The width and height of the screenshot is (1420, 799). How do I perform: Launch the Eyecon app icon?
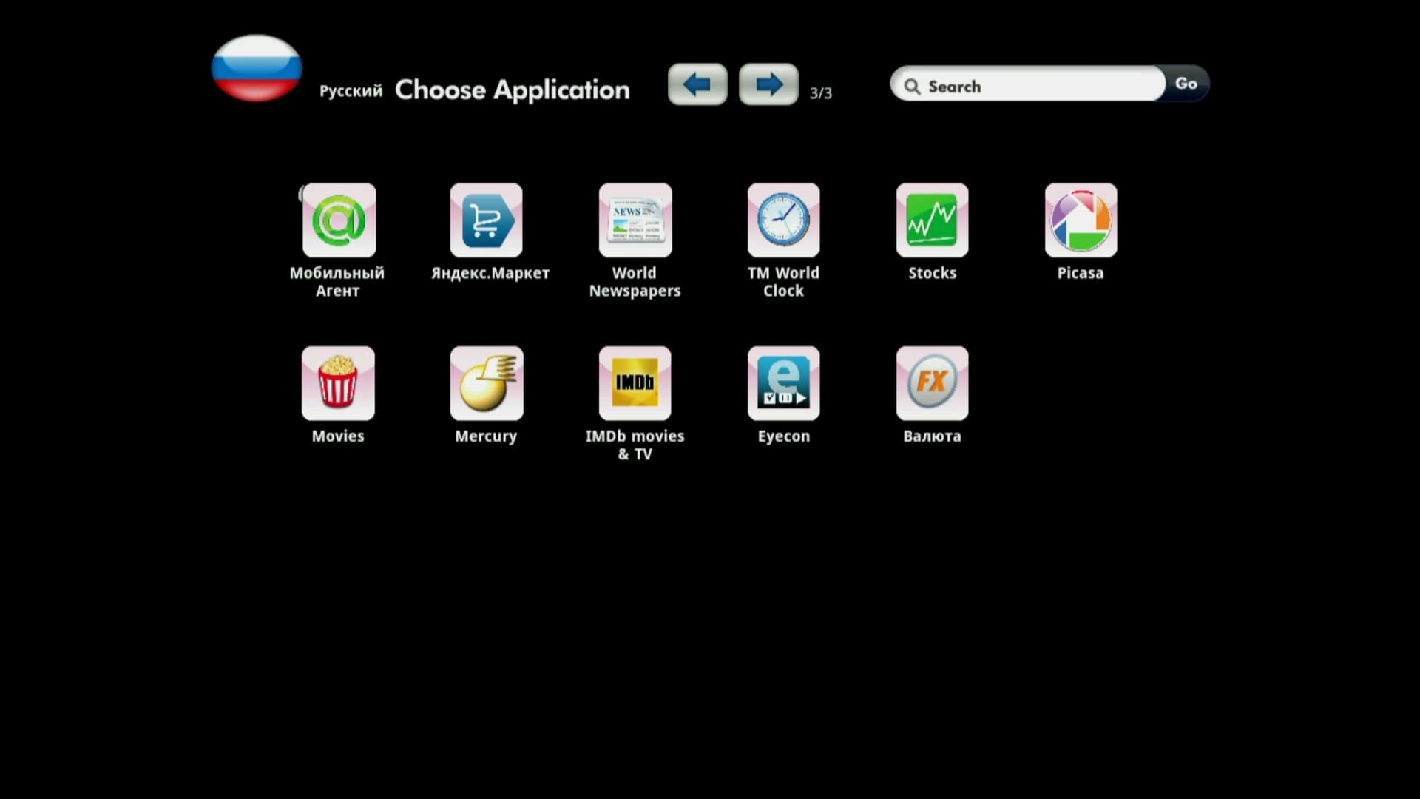point(784,383)
